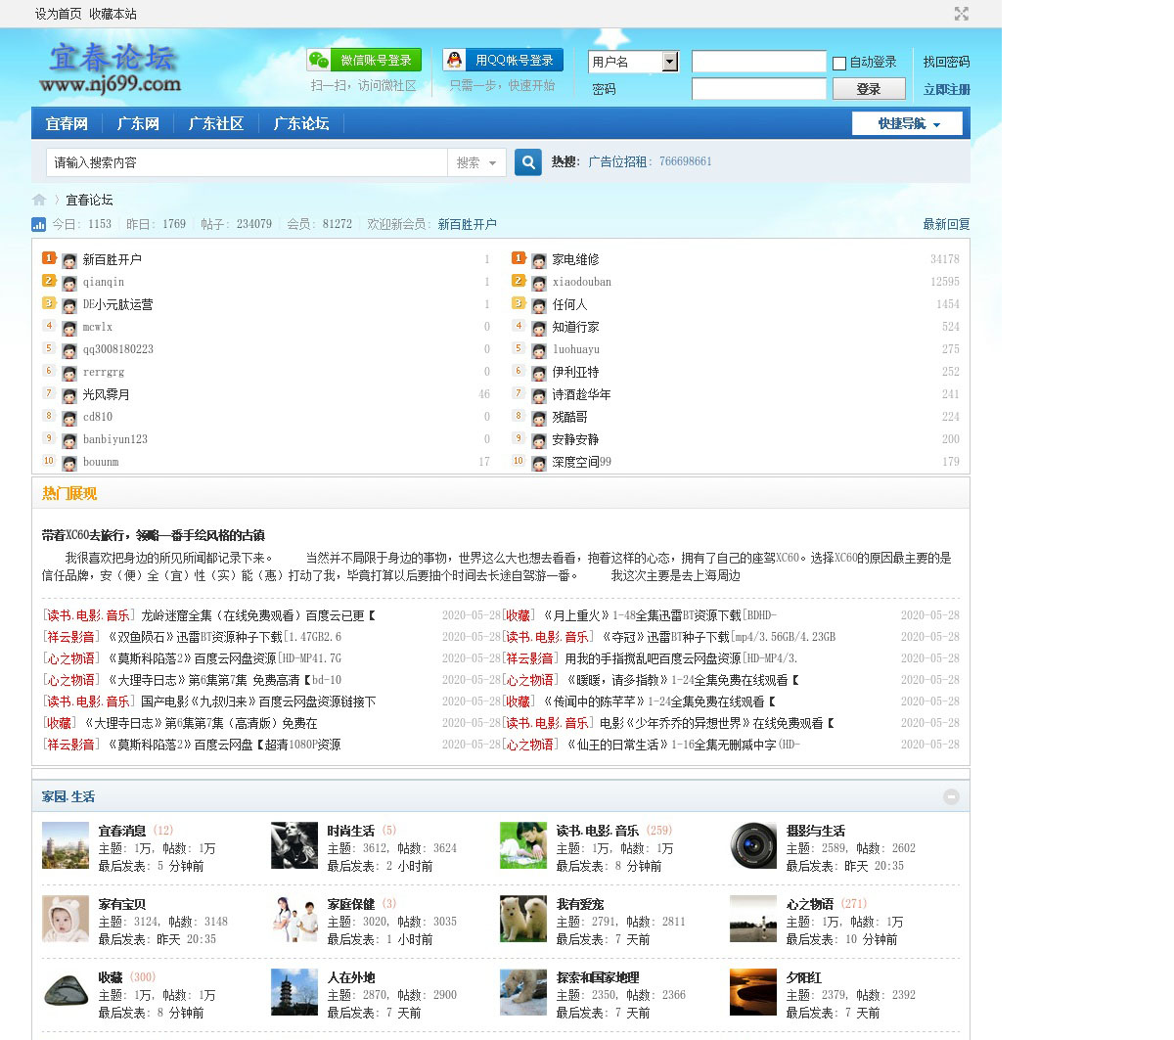Open the thread 用我的手指搅乱吧百度云网盘资源
The width and height of the screenshot is (1174, 1040).
pos(681,658)
